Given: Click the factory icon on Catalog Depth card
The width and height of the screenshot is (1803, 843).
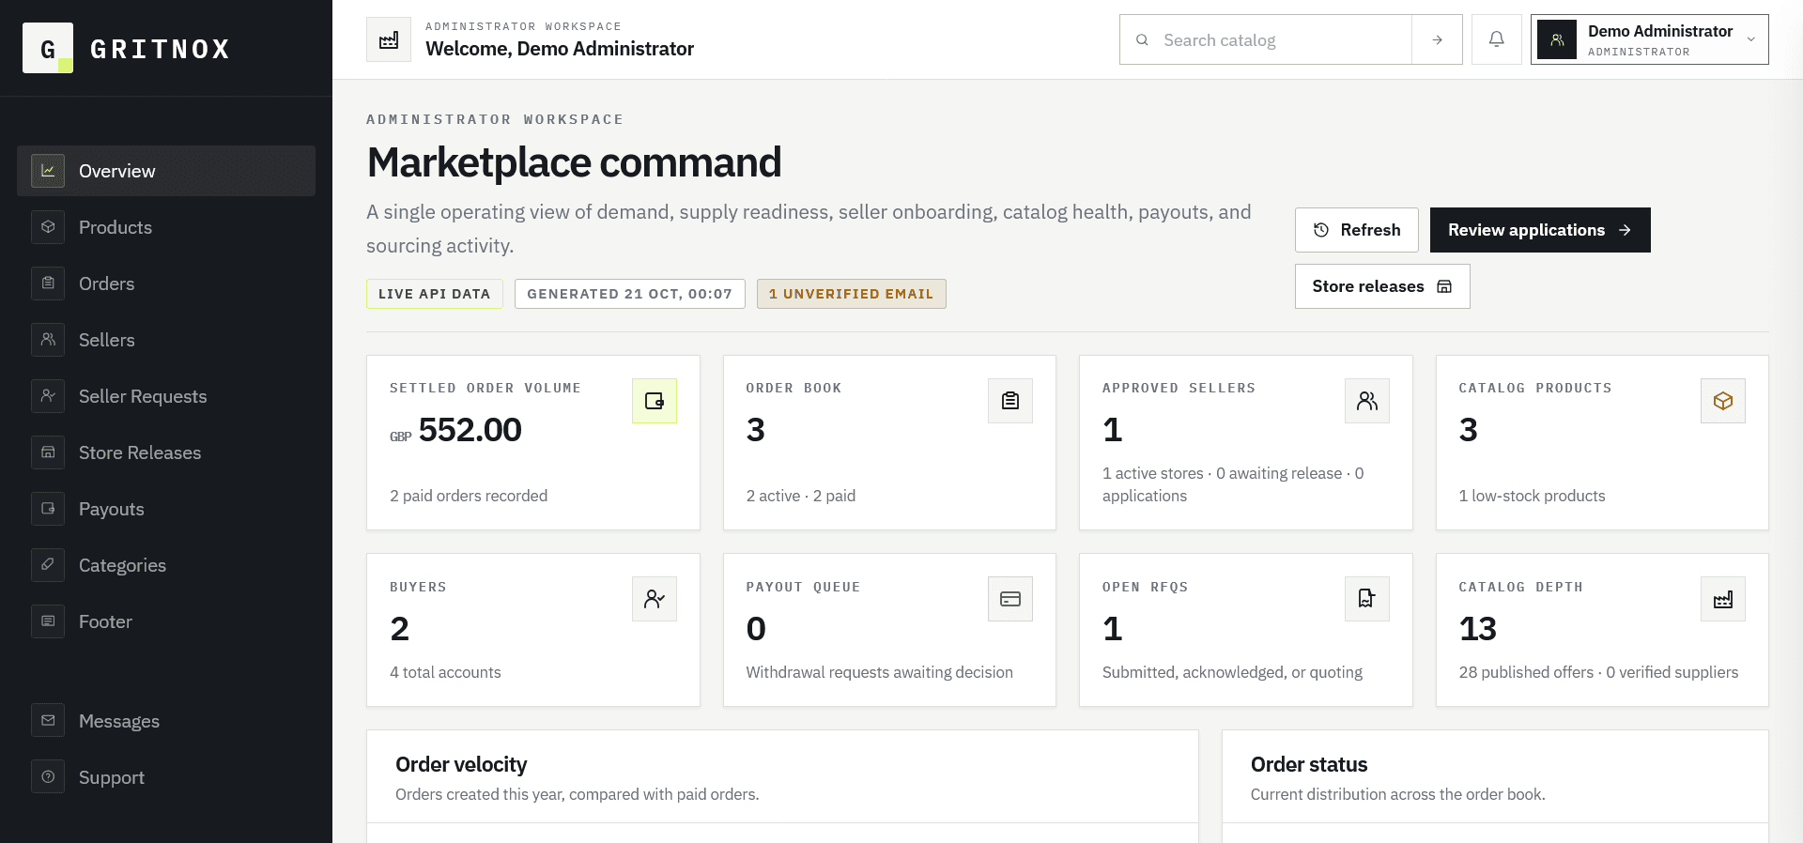Looking at the screenshot, I should click(1723, 599).
